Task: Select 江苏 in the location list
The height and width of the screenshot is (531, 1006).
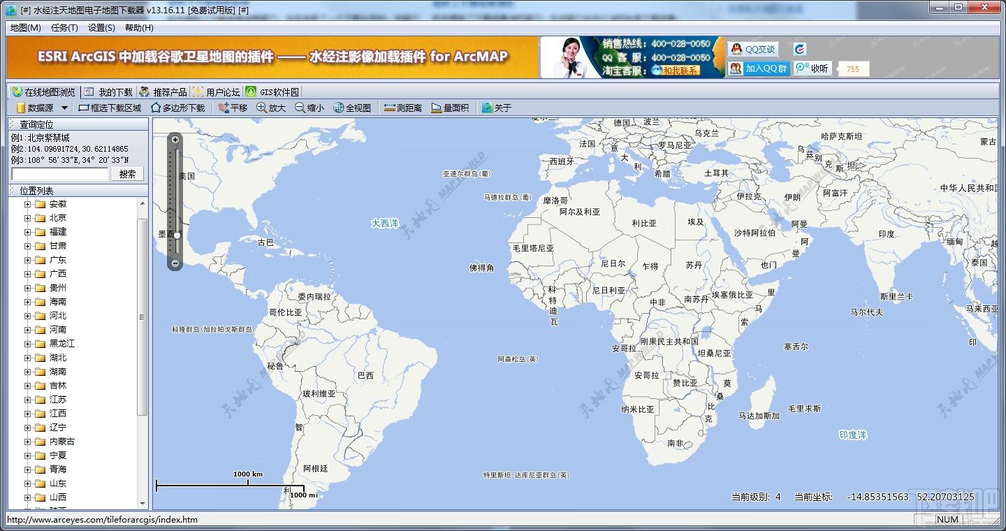Action: 58,400
